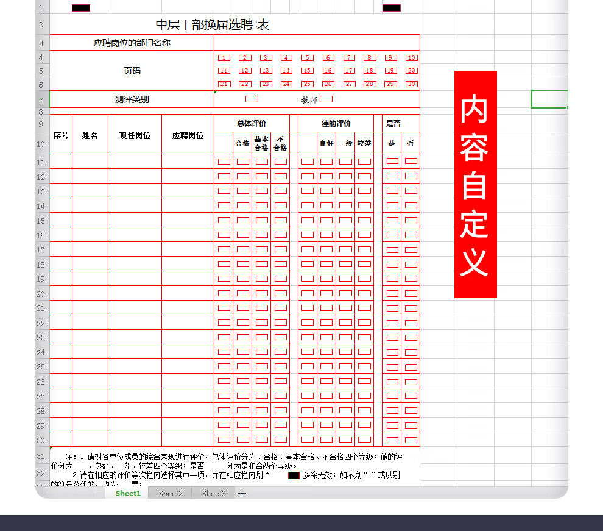
Task: Click the black marker box at top left
Action: (x=81, y=8)
